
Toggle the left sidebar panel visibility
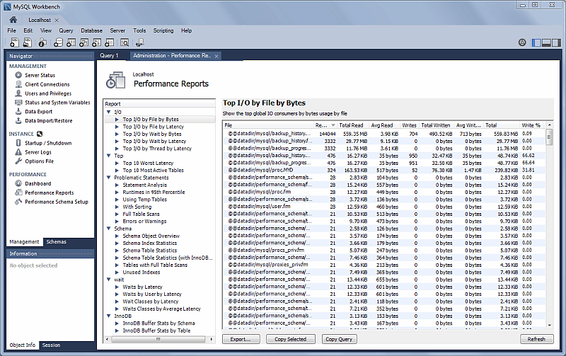[x=537, y=42]
